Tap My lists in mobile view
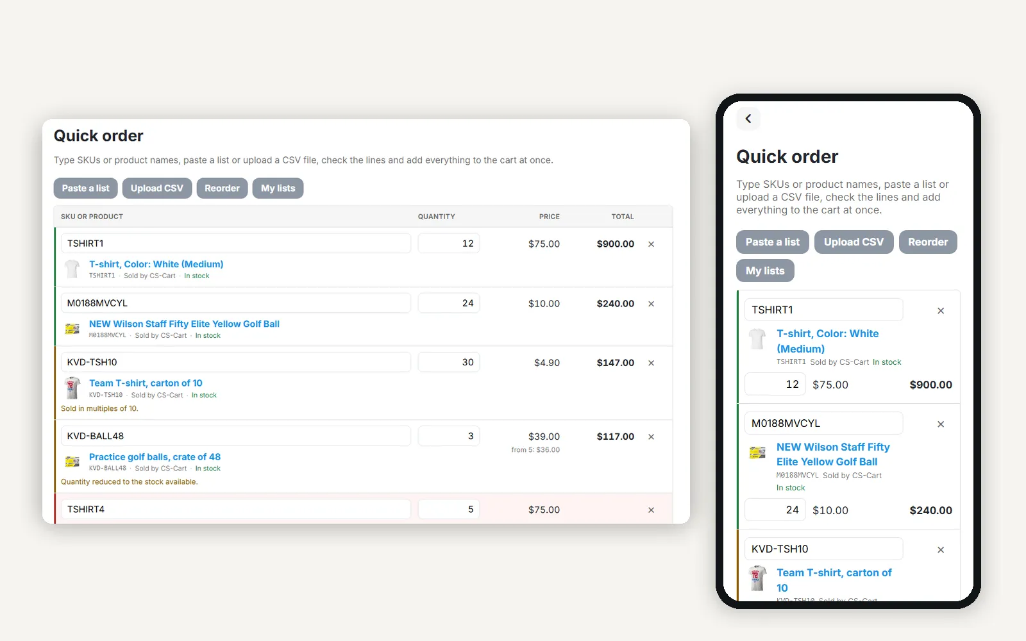 tap(765, 271)
